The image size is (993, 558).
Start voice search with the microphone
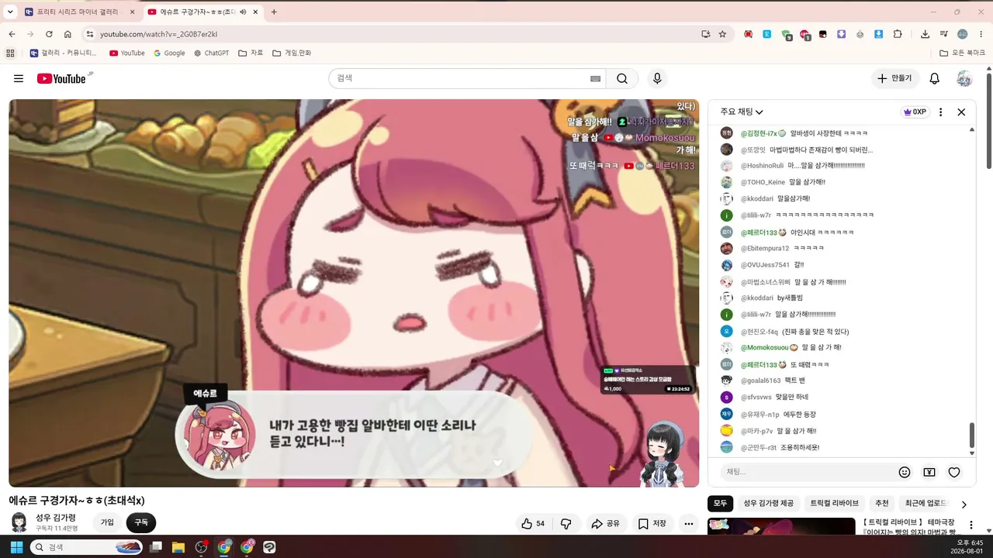pyautogui.click(x=657, y=78)
